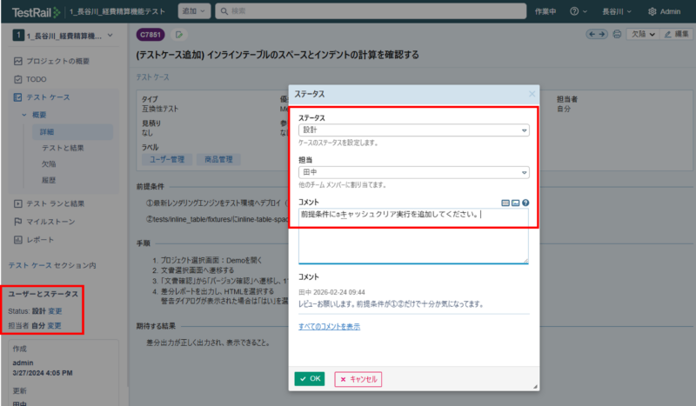Click the ユーザー管理 label tag
The width and height of the screenshot is (696, 406).
[167, 159]
